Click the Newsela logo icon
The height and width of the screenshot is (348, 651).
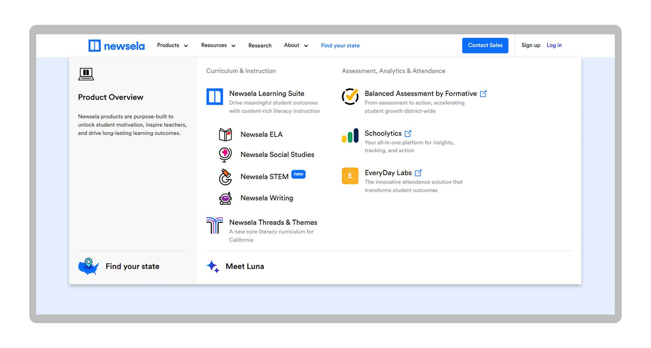point(94,45)
